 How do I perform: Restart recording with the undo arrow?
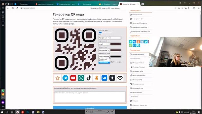[87, 111]
